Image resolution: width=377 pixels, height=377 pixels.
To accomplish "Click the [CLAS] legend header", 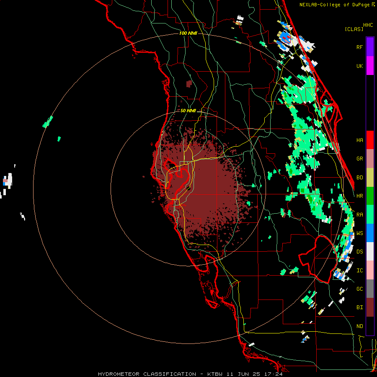I will point(354,29).
